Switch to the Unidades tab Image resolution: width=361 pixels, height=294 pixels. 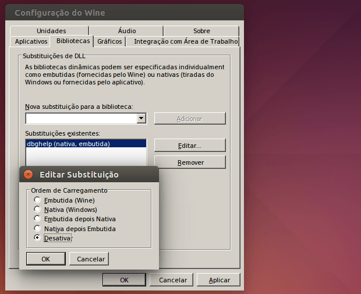click(x=49, y=31)
